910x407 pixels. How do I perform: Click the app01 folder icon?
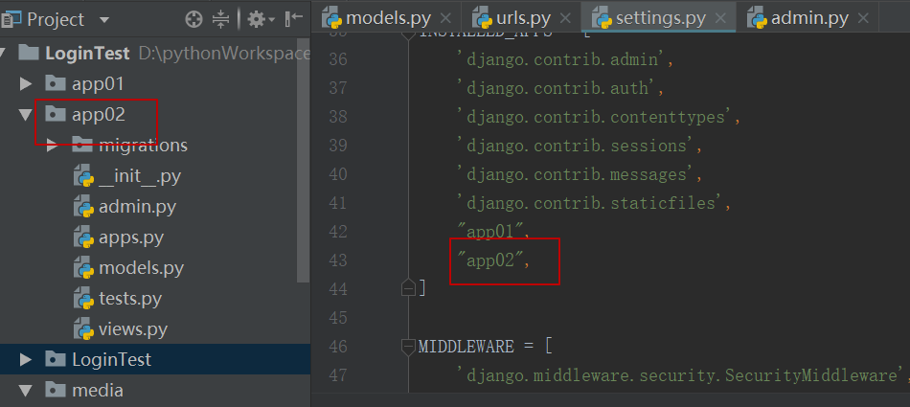pos(56,84)
